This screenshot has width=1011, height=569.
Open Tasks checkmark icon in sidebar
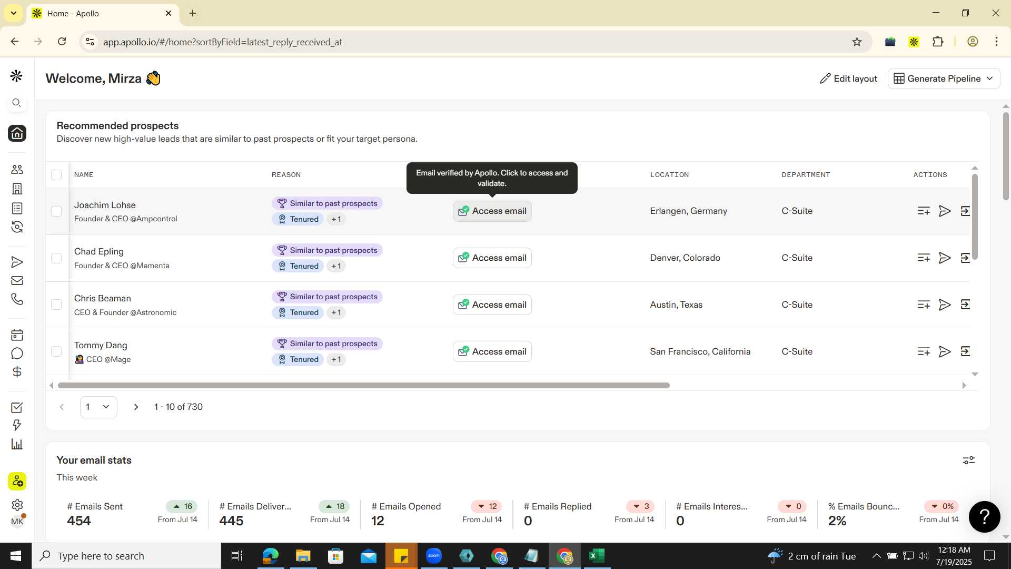17,407
